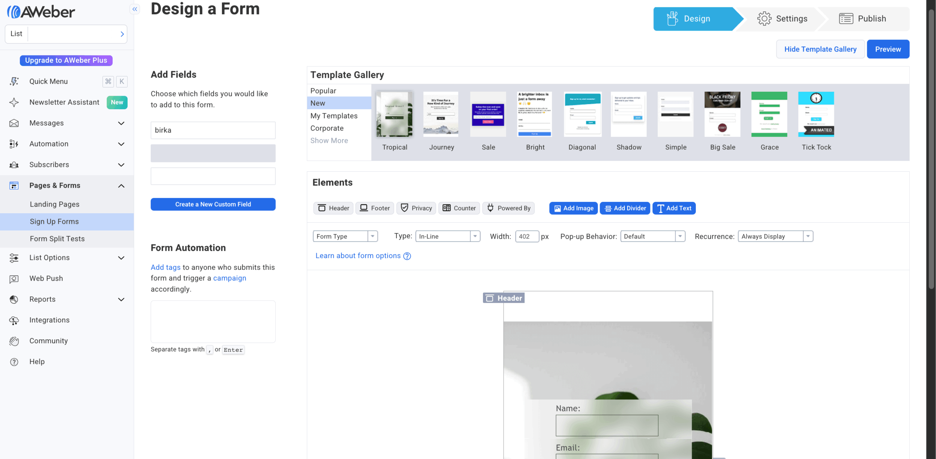Click the Header label icon on form preview
Image resolution: width=936 pixels, height=459 pixels.
tap(490, 298)
